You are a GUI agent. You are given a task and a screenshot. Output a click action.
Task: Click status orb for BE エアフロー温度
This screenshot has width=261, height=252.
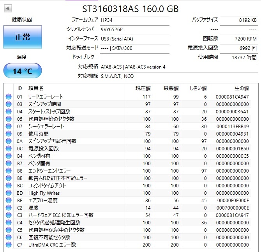9,201
